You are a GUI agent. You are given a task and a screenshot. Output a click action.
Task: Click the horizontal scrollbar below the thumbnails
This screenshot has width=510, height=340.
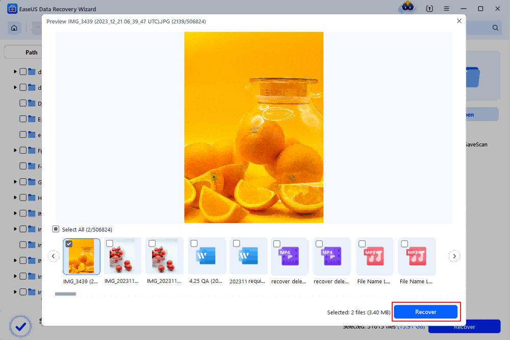[65, 294]
